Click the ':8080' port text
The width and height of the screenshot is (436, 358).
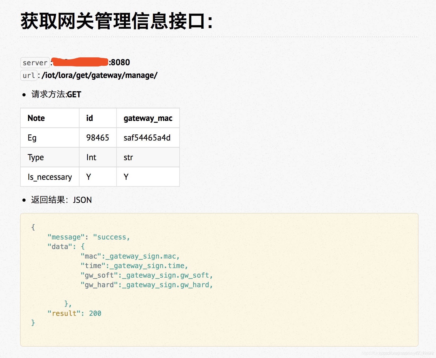(119, 62)
